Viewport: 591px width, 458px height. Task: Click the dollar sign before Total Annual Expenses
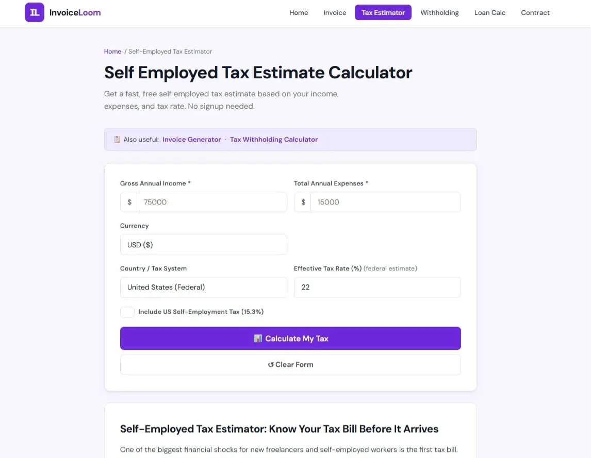click(x=303, y=202)
